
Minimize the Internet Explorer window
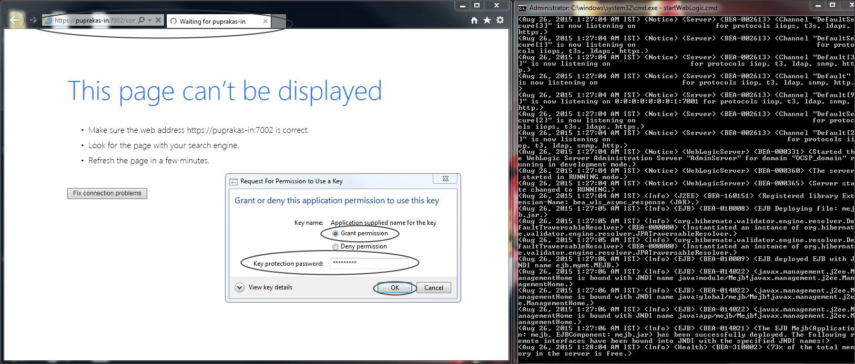tap(462, 5)
